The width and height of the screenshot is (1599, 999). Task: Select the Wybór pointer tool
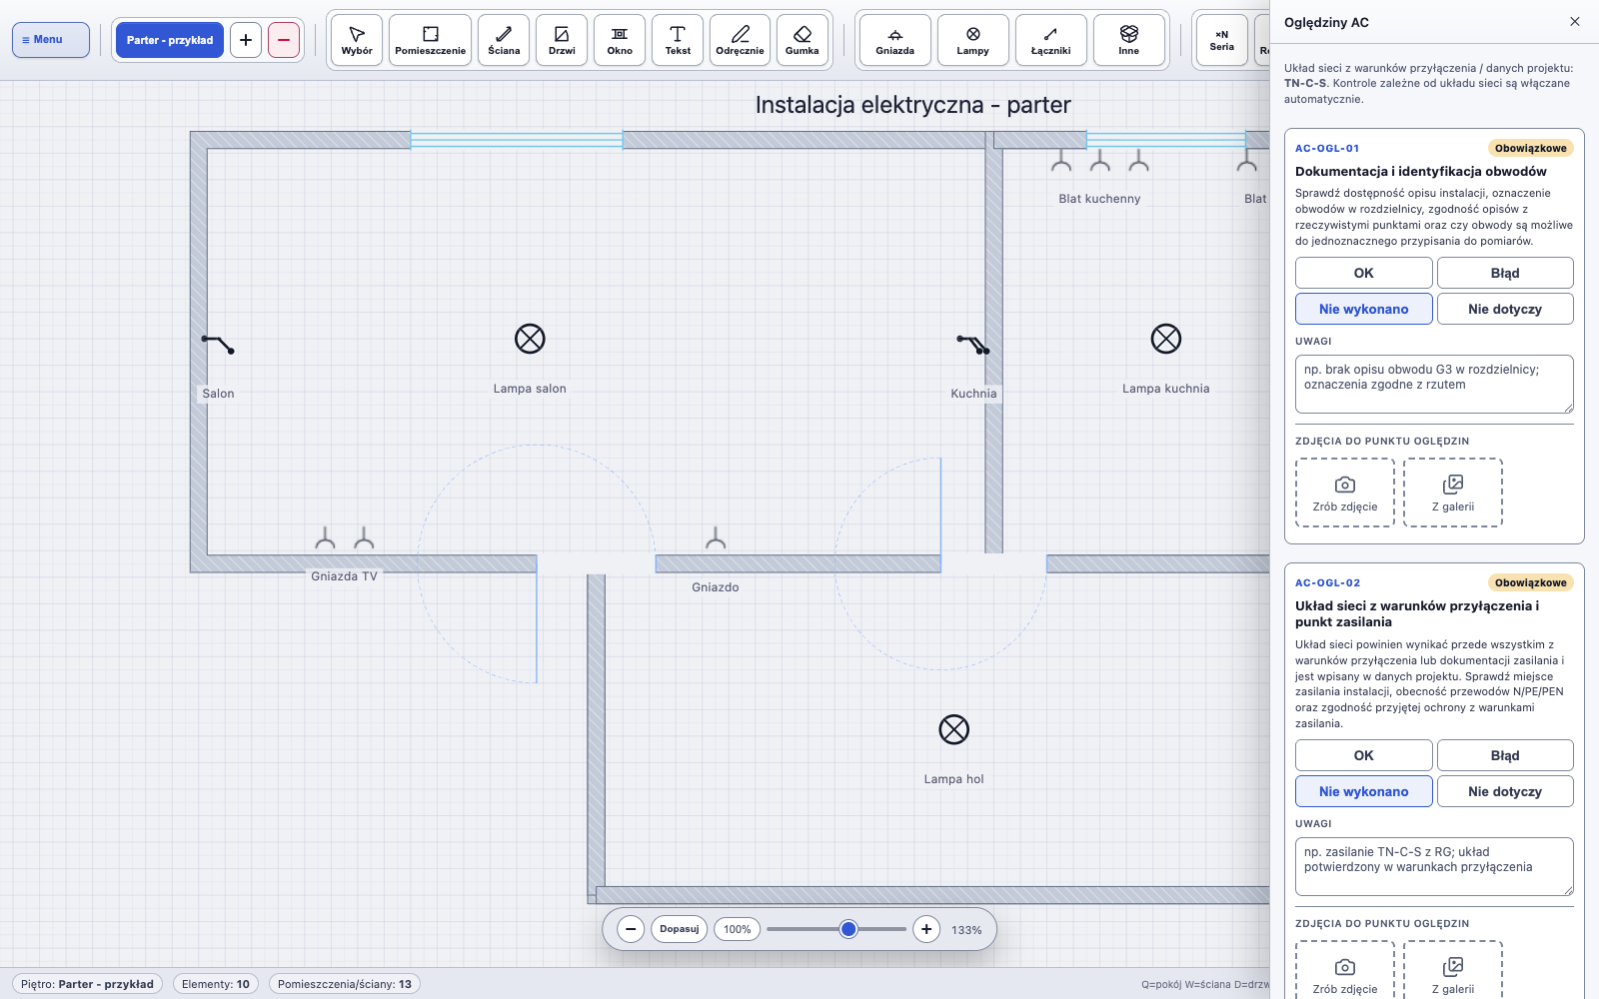point(357,40)
